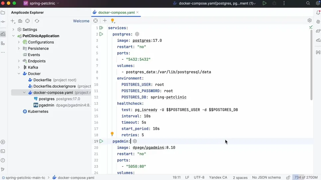Screen dimensions: 321x180
Task: Open the Gradle tool window icon
Action: click(x=318, y=31)
